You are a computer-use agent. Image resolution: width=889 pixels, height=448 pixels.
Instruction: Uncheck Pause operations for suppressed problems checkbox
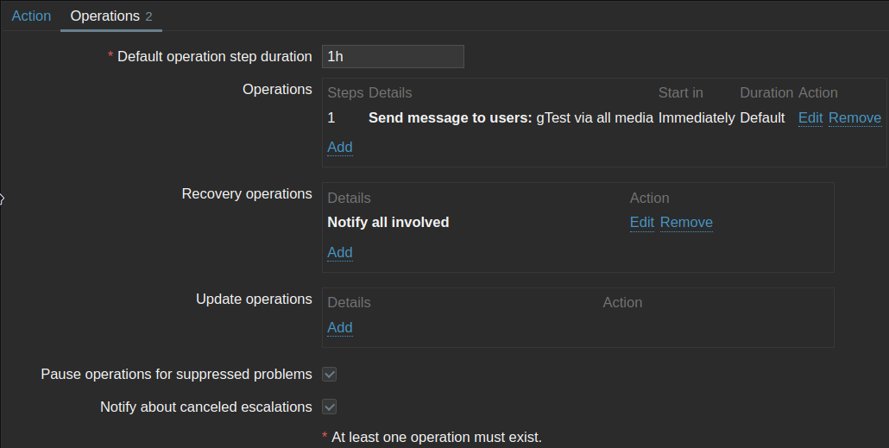tap(330, 375)
